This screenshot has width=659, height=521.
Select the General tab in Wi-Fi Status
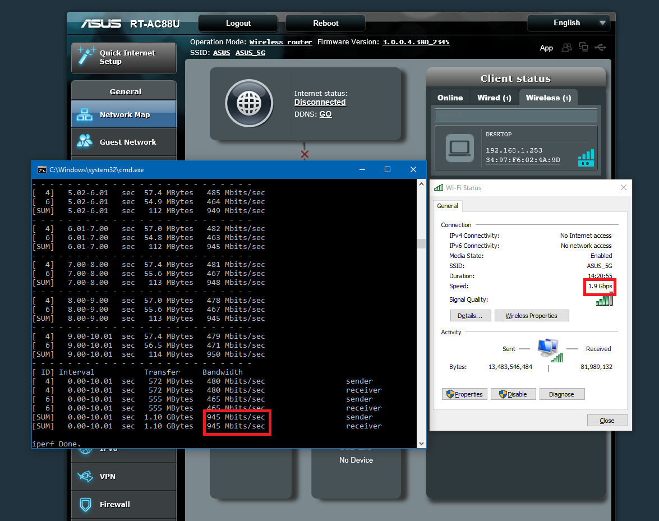448,206
